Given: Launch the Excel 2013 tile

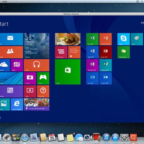Looking at the screenshot, I should click(x=93, y=39).
